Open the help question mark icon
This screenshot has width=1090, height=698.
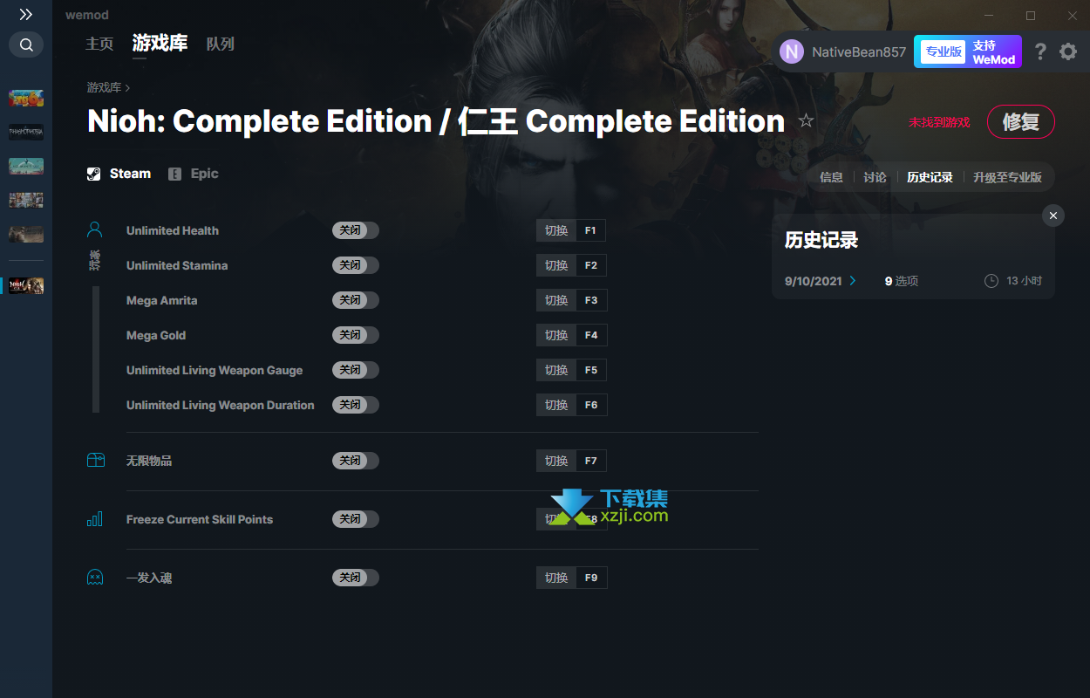1039,51
